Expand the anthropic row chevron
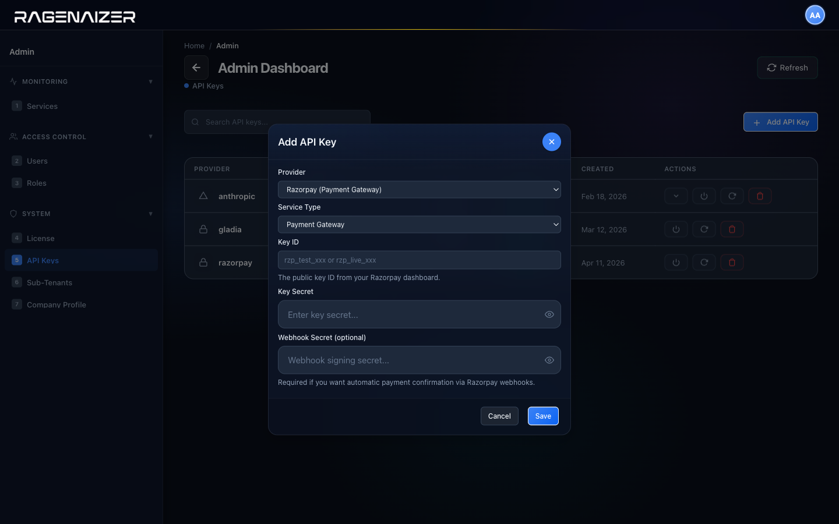Screen dimensions: 839x524 (676, 196)
